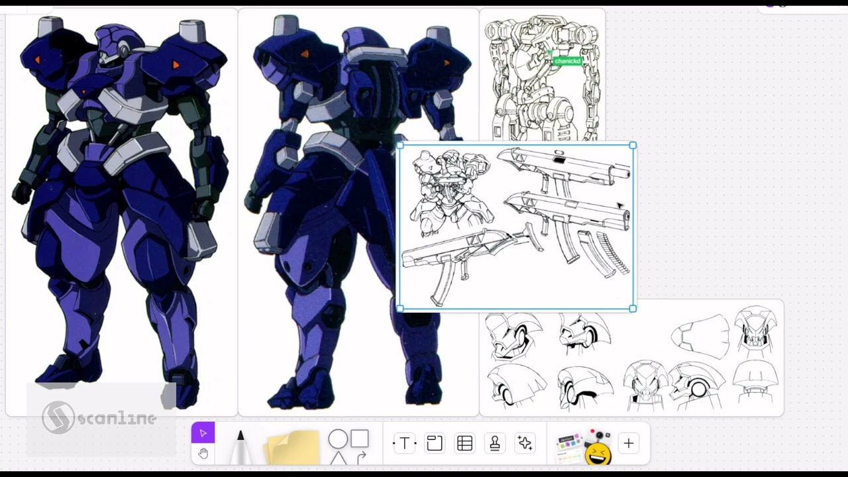Grab the top-left selection handle
The width and height of the screenshot is (848, 477).
click(x=399, y=145)
